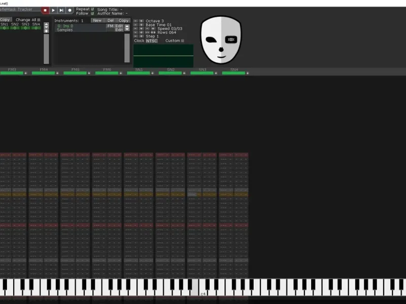Click pattern matrix double-down arrow

pos(46,31)
